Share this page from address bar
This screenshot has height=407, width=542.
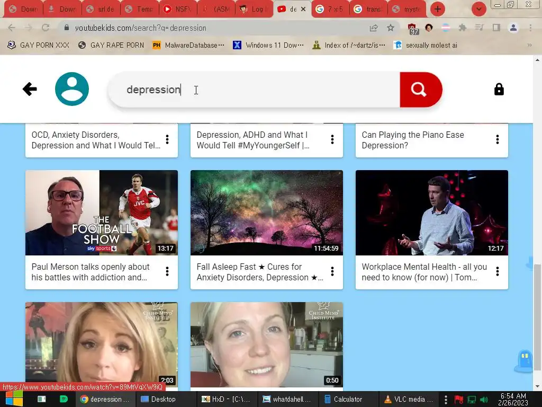(x=373, y=28)
